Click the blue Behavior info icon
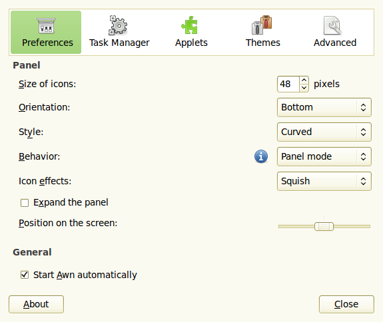The height and width of the screenshot is (322, 383). (x=261, y=156)
